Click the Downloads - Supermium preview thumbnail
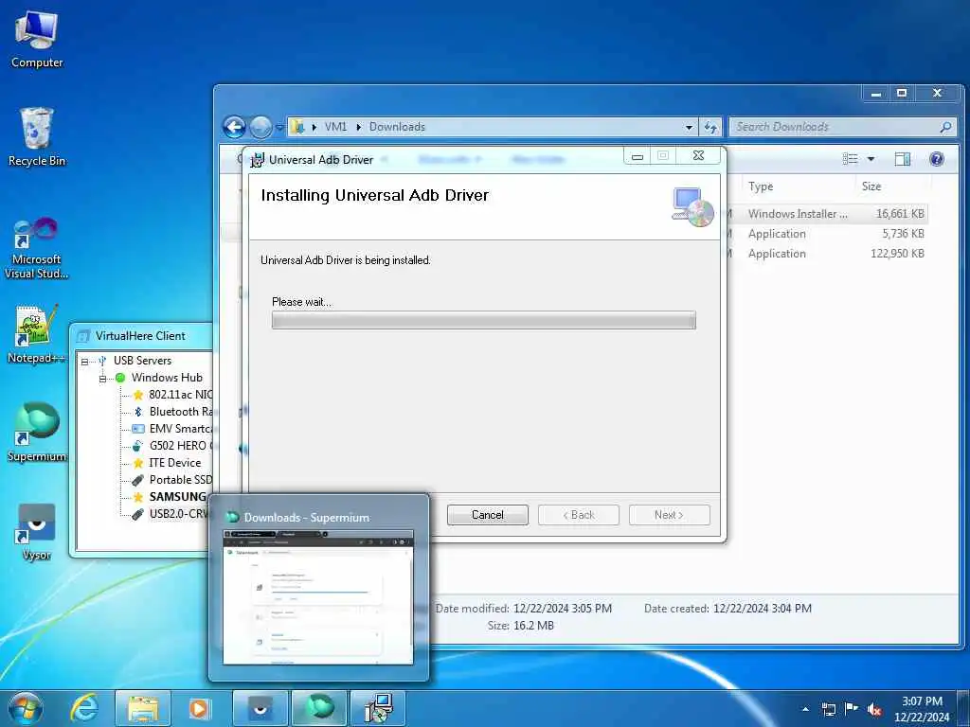The width and height of the screenshot is (970, 727). (318, 596)
